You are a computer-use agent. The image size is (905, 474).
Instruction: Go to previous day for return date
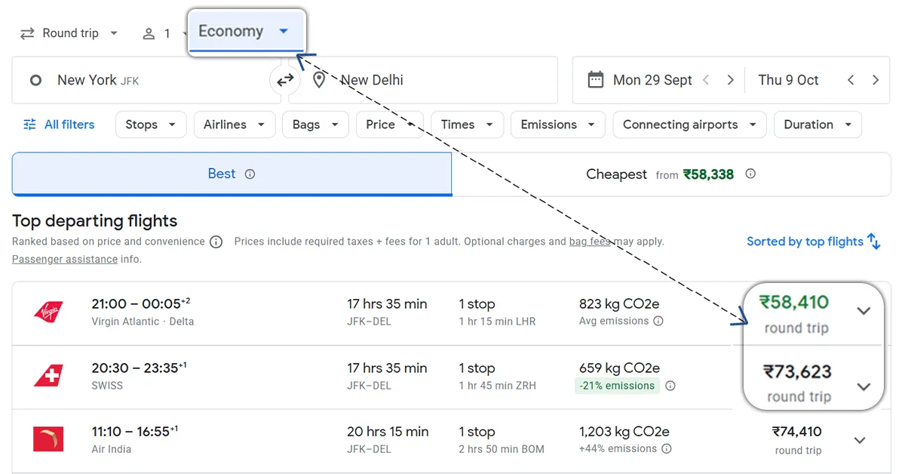[851, 80]
